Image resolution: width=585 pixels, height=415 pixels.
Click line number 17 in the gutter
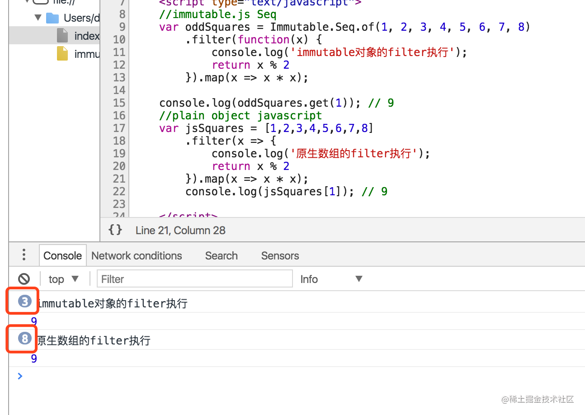coord(119,128)
